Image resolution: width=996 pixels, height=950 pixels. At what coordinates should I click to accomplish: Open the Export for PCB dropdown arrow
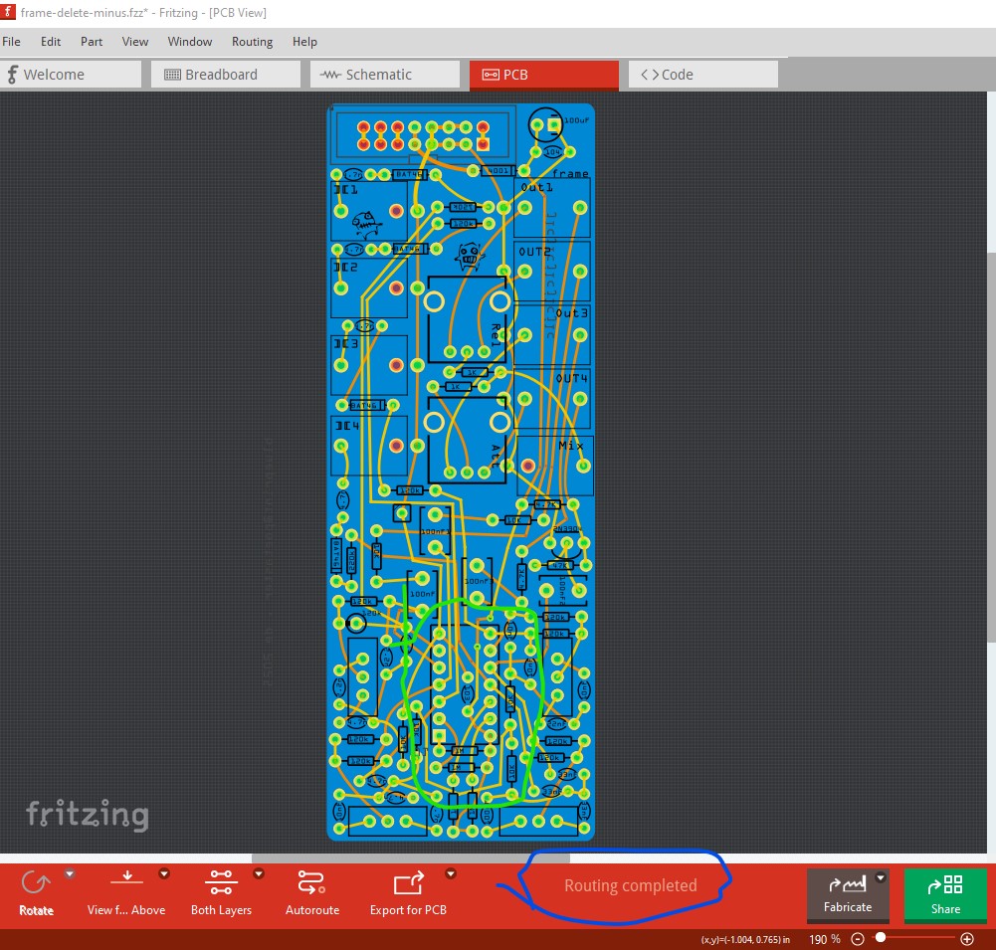(451, 874)
